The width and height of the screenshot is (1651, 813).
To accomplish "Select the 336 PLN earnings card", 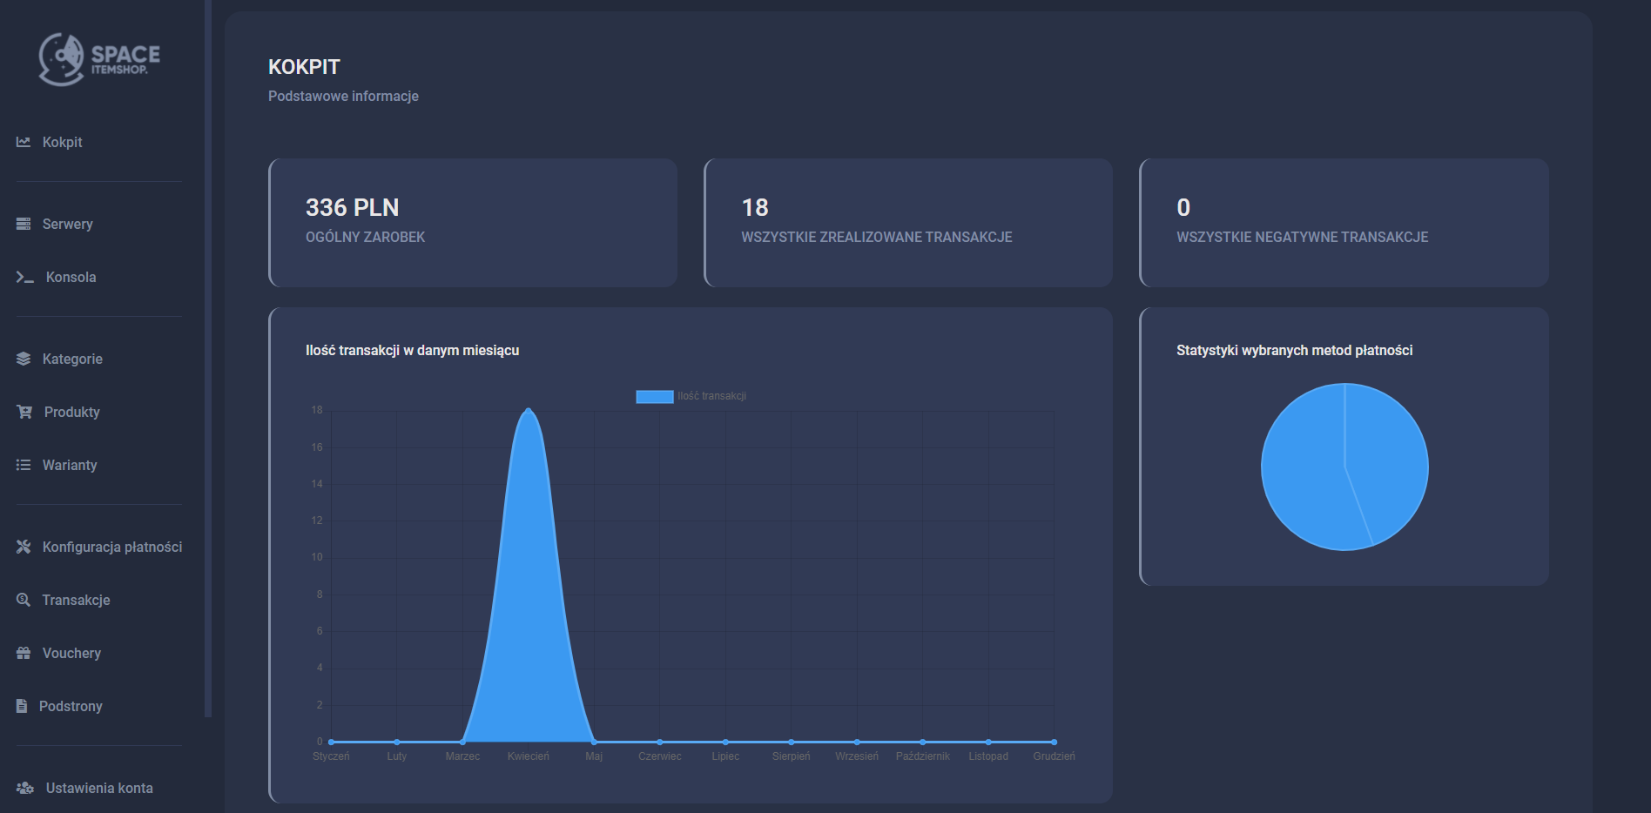I will point(473,223).
